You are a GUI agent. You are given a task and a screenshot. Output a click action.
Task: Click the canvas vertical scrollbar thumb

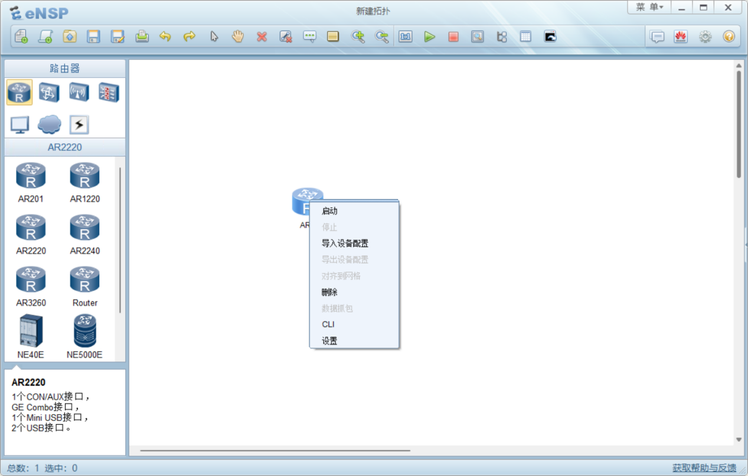(739, 124)
